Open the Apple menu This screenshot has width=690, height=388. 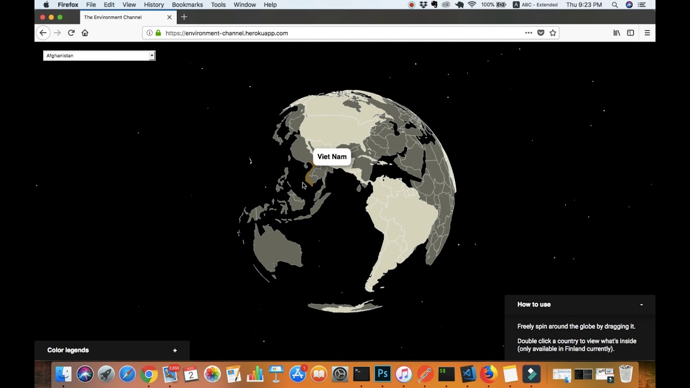tap(46, 5)
